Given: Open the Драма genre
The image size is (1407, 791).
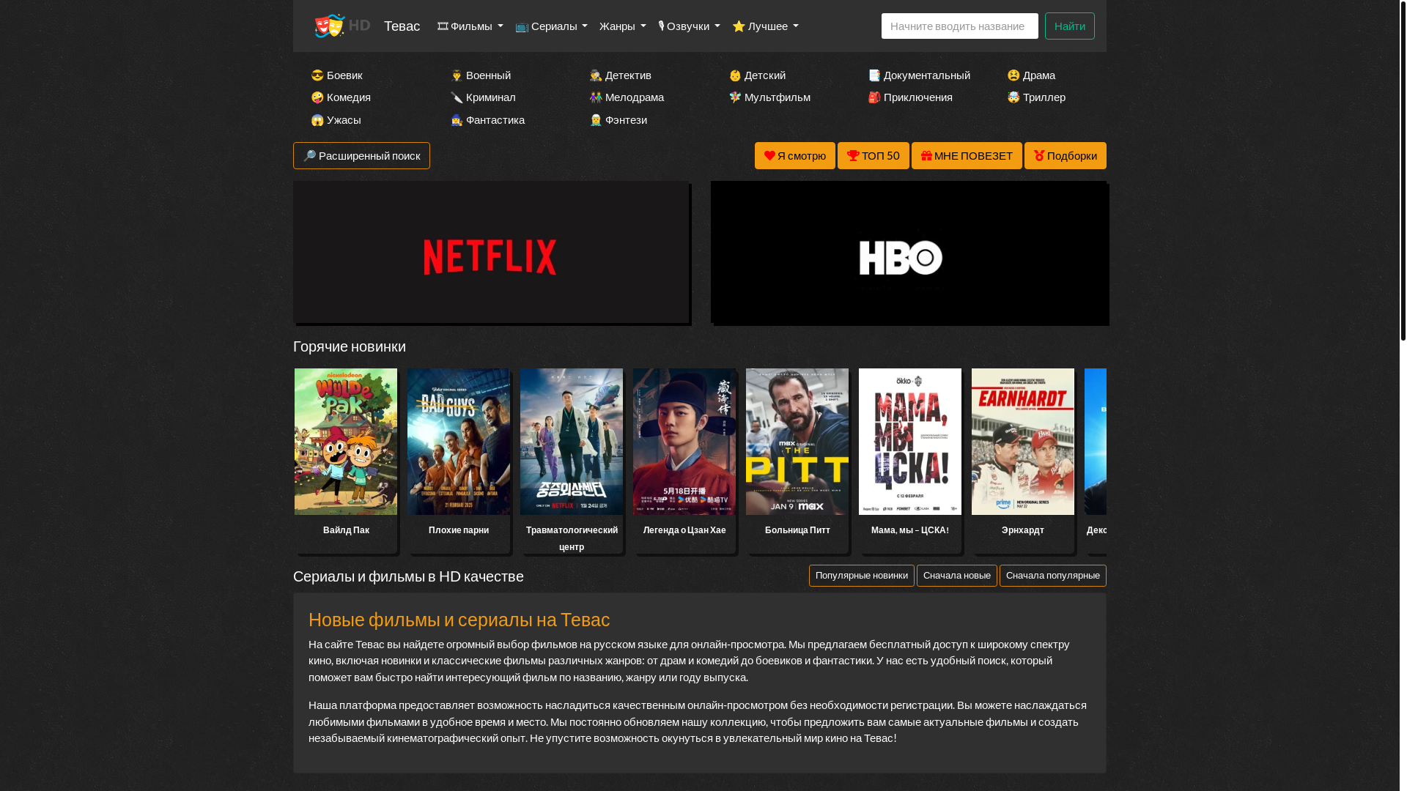Looking at the screenshot, I should click(x=1031, y=75).
